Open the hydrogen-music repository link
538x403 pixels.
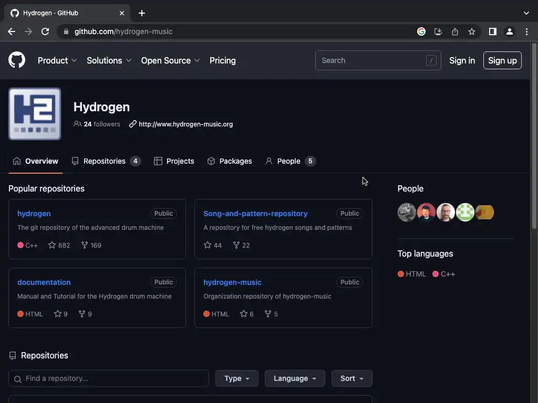pyautogui.click(x=232, y=282)
